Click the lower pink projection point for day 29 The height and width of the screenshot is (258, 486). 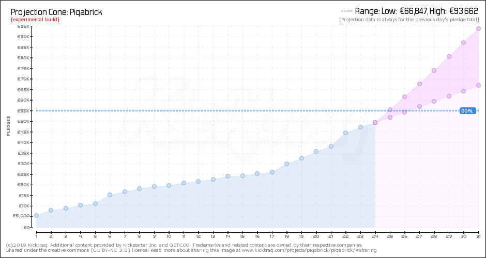tap(449, 96)
